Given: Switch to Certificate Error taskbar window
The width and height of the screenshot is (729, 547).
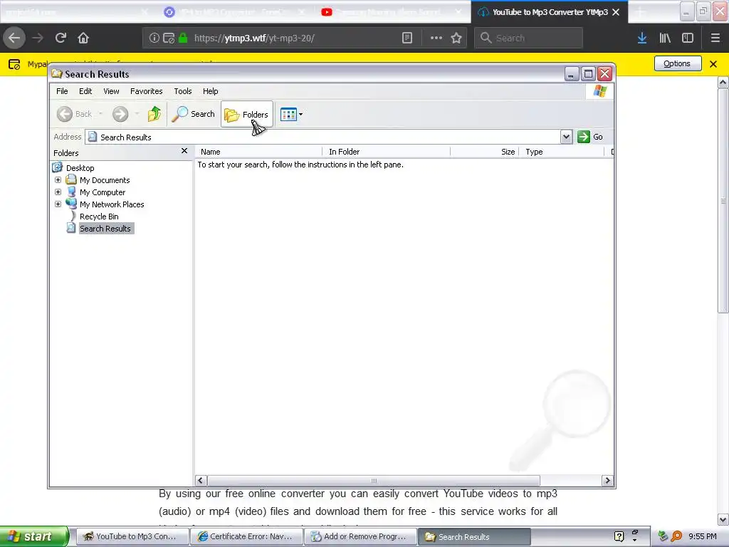Looking at the screenshot, I should [246, 537].
